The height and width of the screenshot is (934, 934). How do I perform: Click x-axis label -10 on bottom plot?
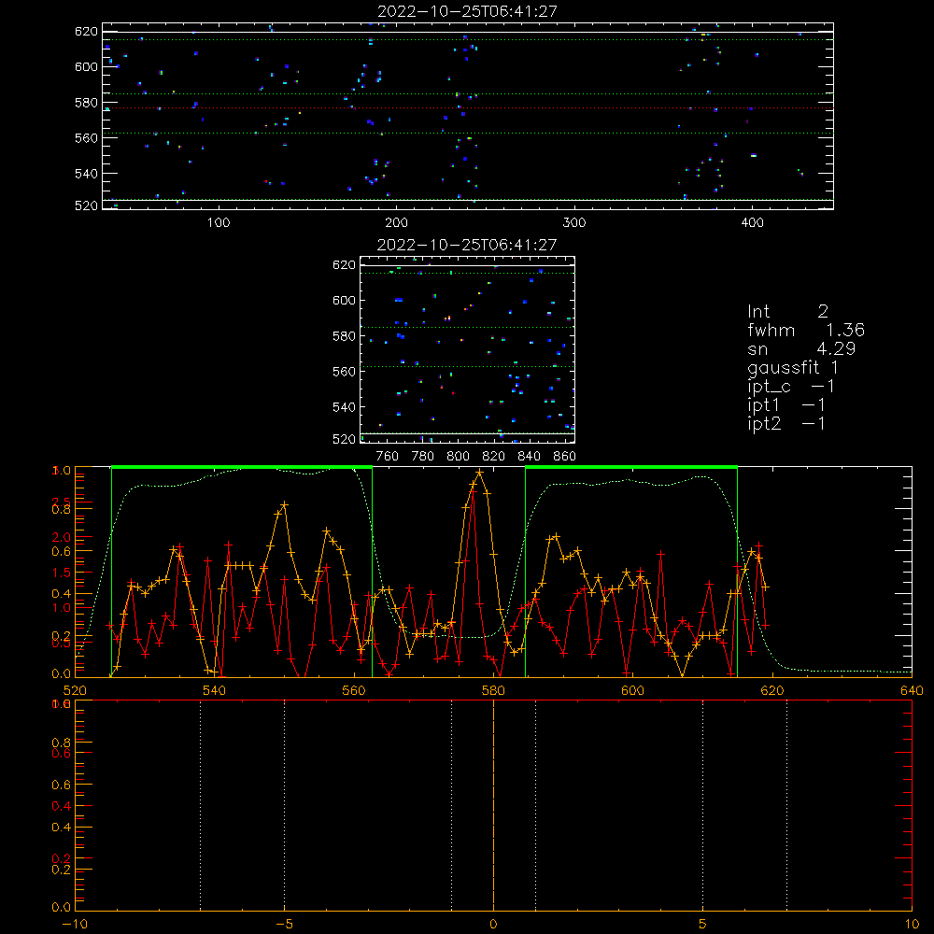75,924
